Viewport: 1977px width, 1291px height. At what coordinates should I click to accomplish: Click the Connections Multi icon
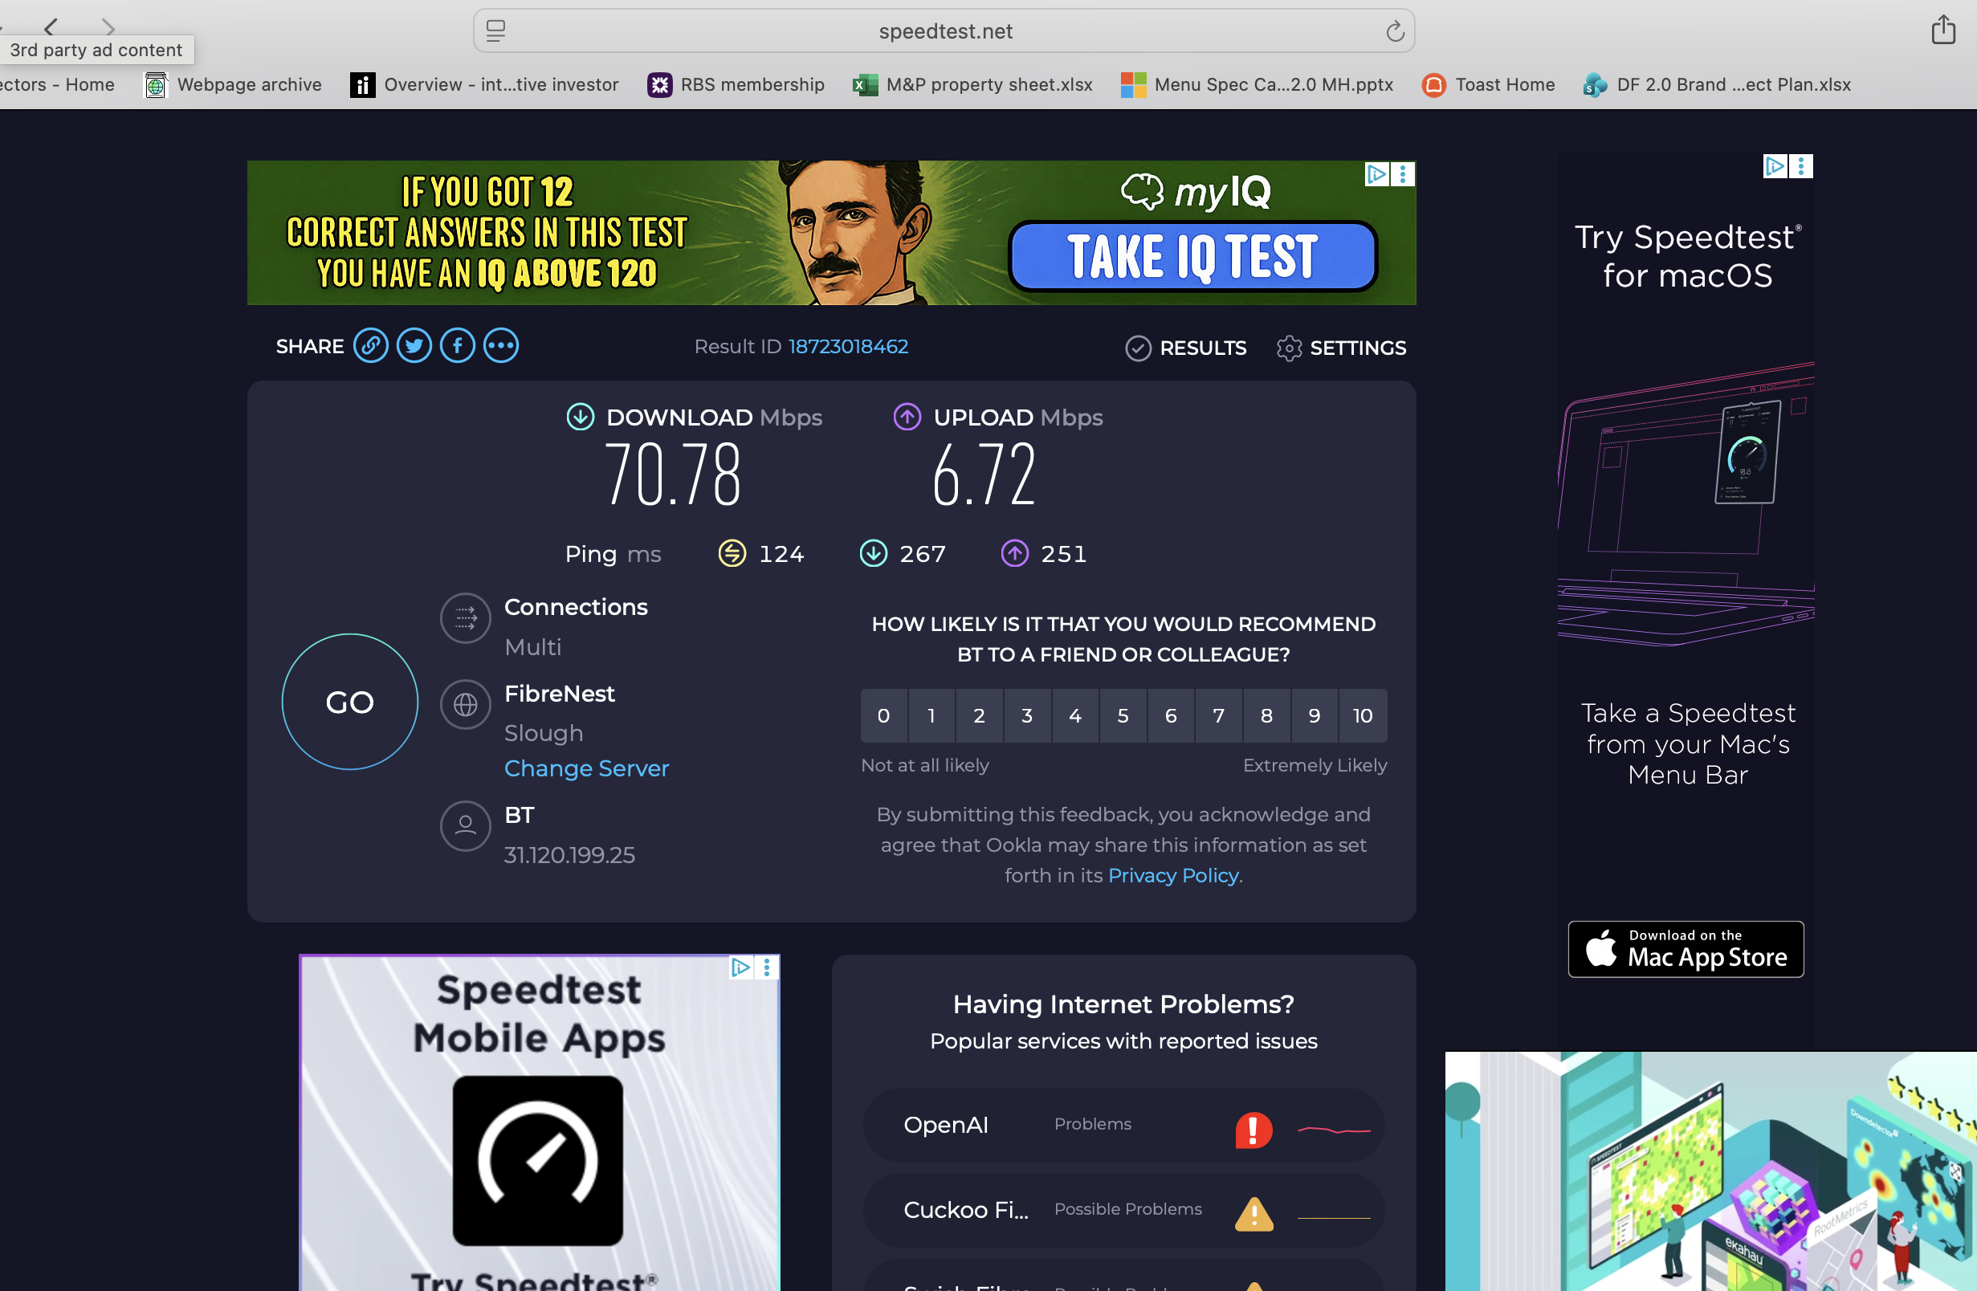(465, 618)
